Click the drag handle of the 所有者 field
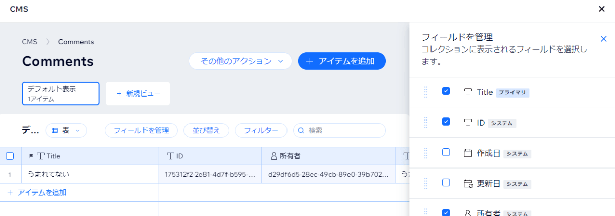 pos(426,212)
